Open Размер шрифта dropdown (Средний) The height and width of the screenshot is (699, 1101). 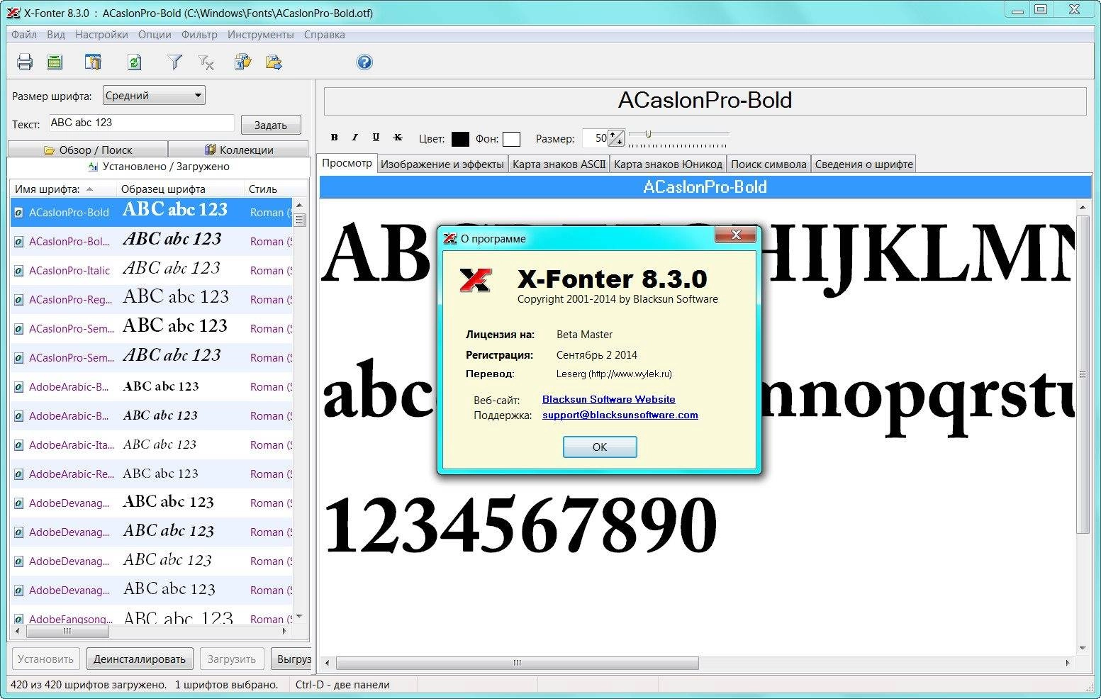click(154, 95)
